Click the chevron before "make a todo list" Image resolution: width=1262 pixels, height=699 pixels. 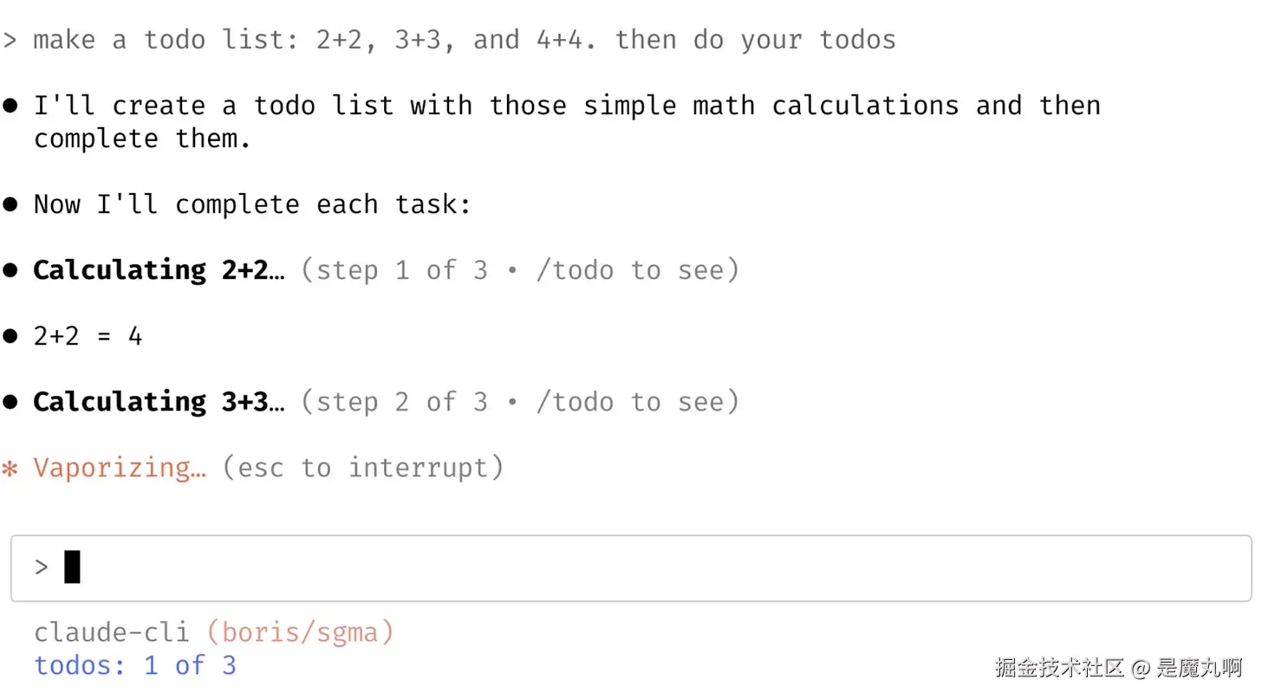click(10, 40)
